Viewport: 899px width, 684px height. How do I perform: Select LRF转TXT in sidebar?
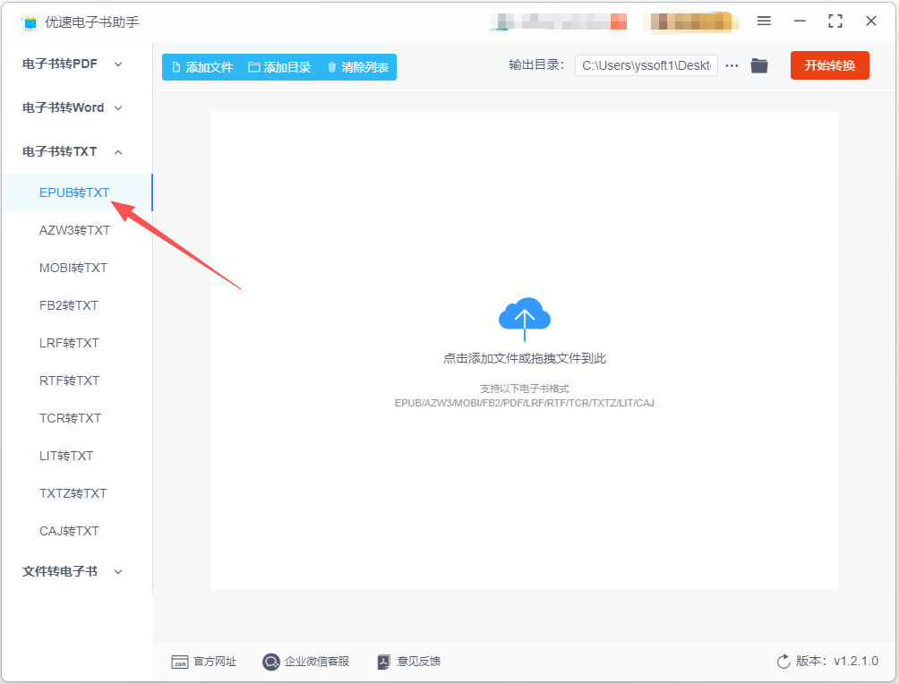69,343
